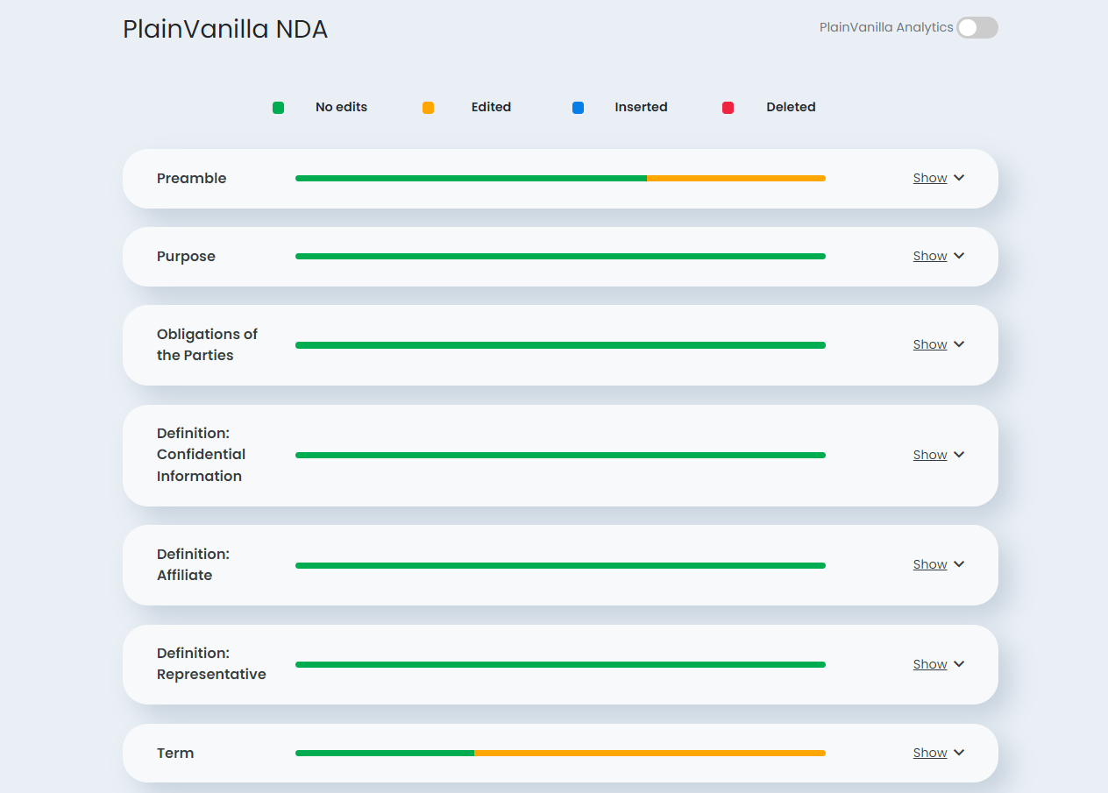Click Show link for Definition: Confidential Information
Image resolution: width=1108 pixels, height=793 pixels.
click(x=930, y=455)
